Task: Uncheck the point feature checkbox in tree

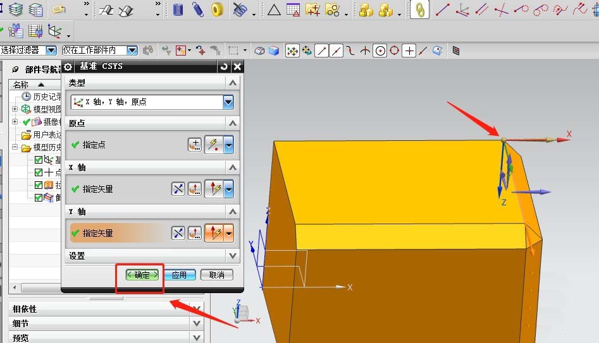Action: tap(38, 172)
